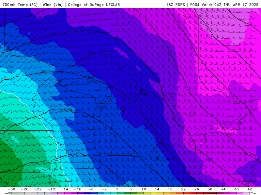Screen dimensions: 261x195
Task: Click the 3060 height contour label
Action: point(47,161)
